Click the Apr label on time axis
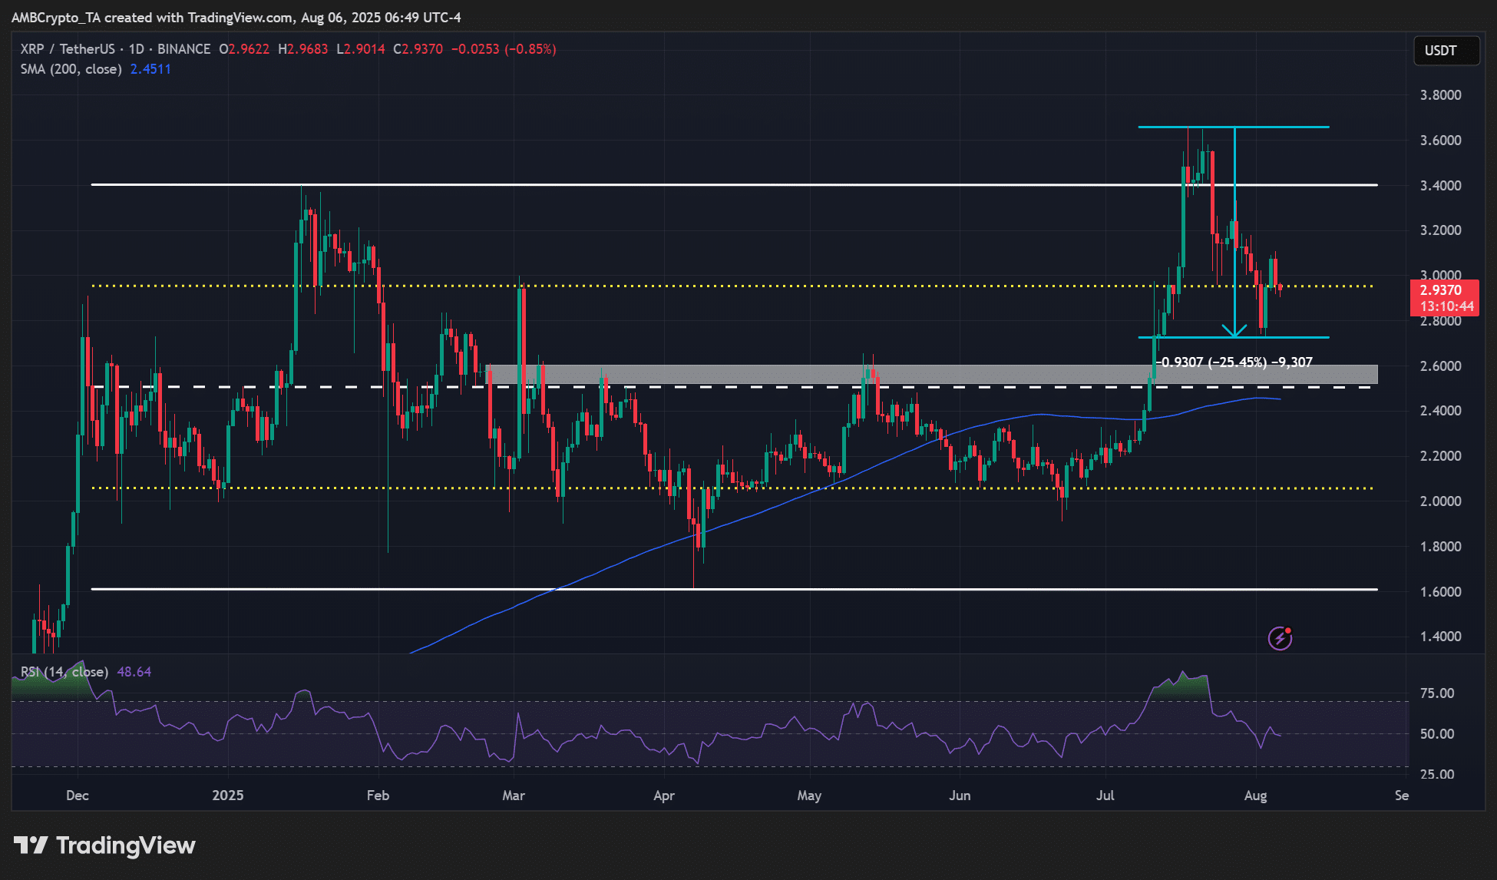Viewport: 1497px width, 880px height. tap(664, 796)
